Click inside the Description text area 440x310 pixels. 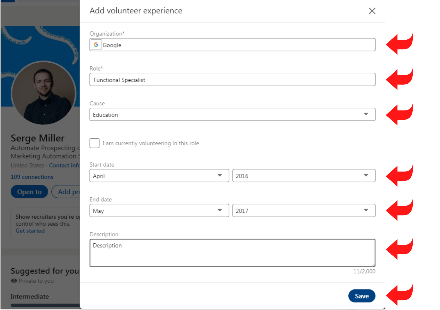[232, 253]
